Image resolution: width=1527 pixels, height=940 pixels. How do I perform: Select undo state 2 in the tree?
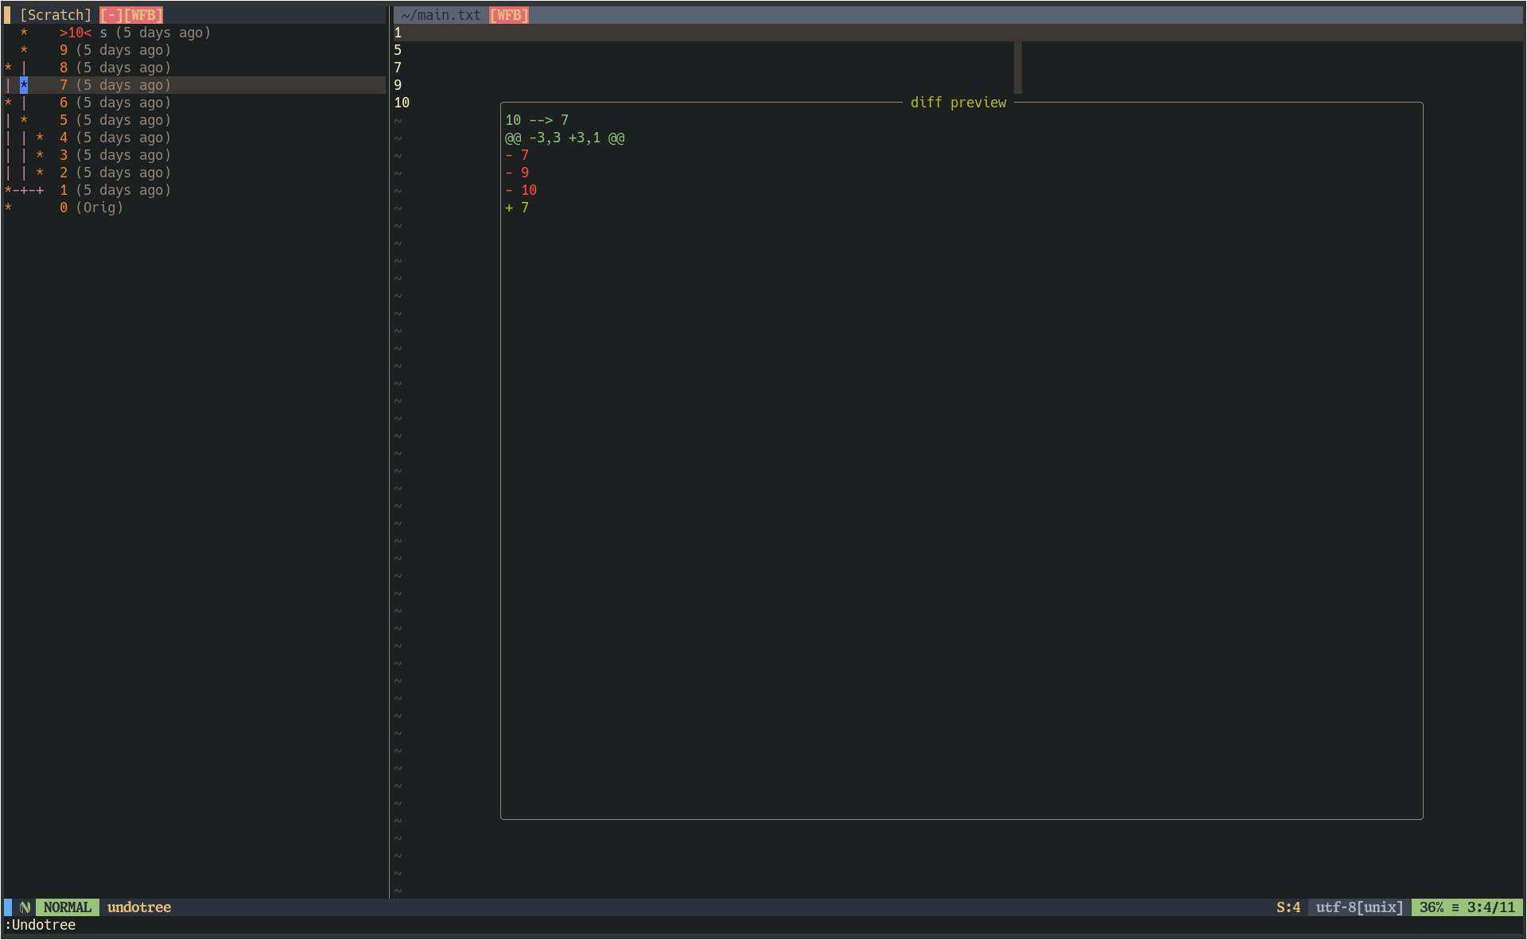pyautogui.click(x=64, y=173)
